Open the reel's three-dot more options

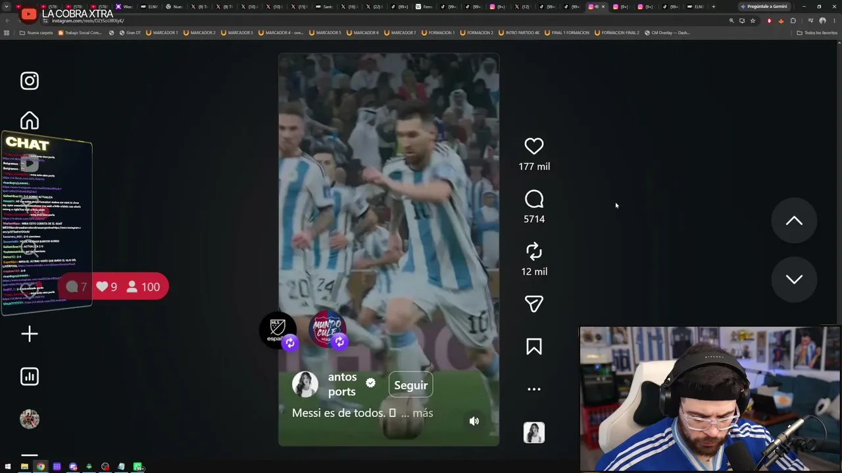(534, 389)
